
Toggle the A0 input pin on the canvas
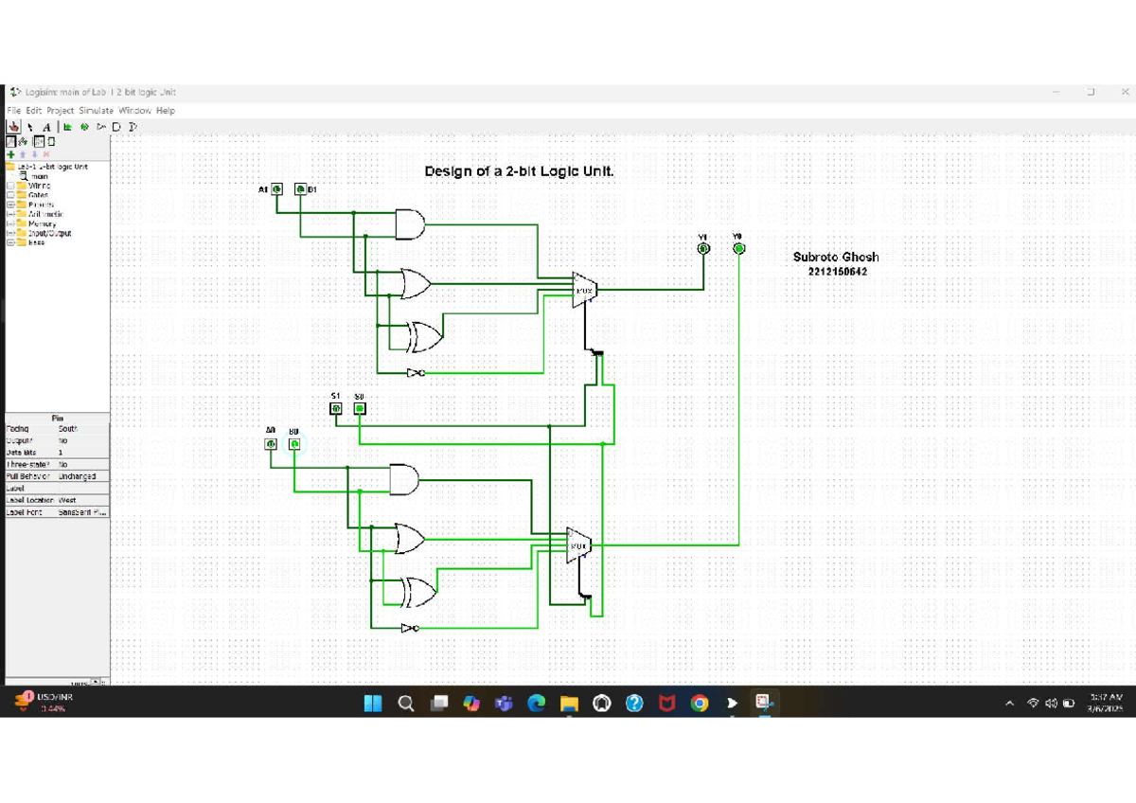coord(271,444)
